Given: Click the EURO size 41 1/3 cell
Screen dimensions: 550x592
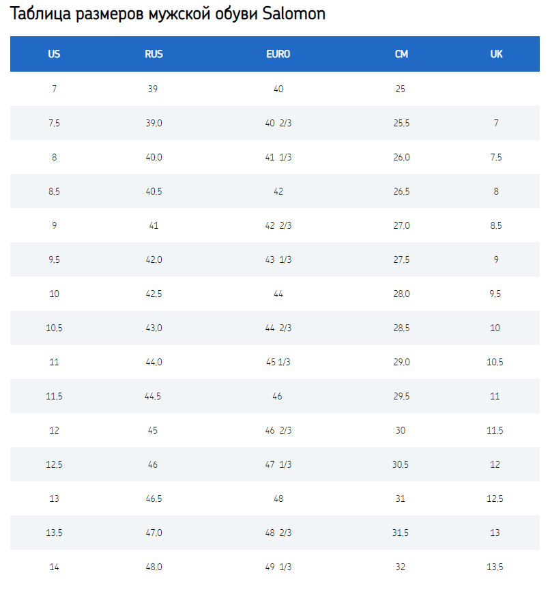Looking at the screenshot, I should 278,158.
